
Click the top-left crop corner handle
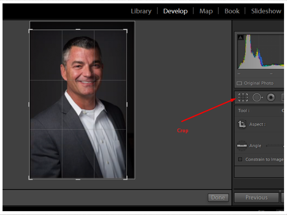click(x=30, y=31)
